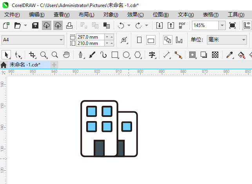Decrease page height with down stepper

pyautogui.click(x=107, y=43)
